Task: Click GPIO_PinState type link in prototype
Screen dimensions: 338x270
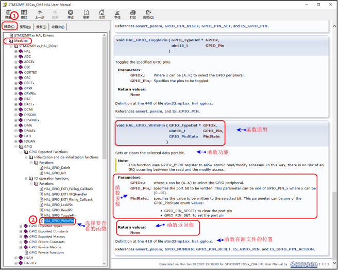Action: point(183,136)
